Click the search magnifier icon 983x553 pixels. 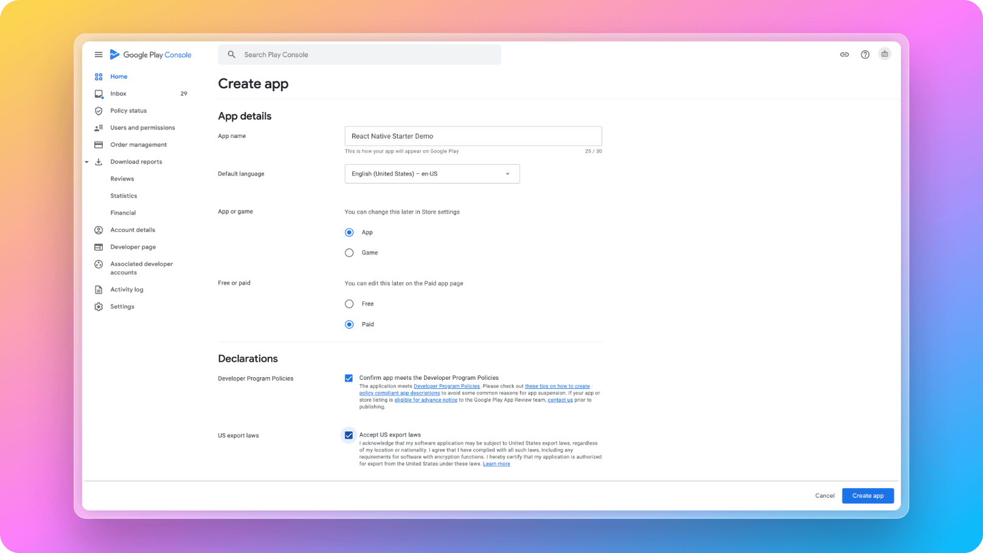pos(232,55)
